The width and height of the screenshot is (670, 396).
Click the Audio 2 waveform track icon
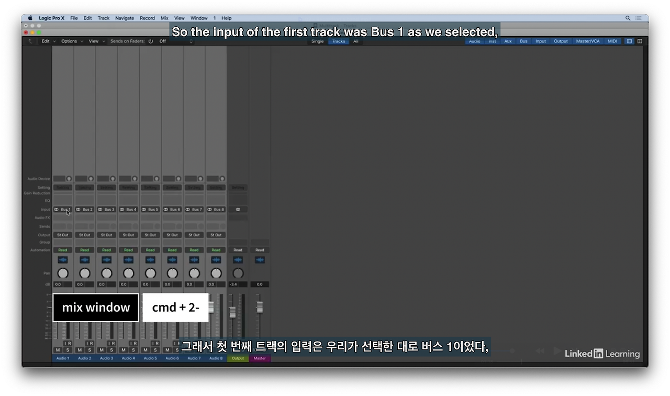point(85,260)
